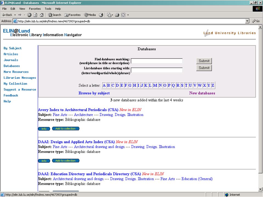Viewport: 263px width, 197px height.
Task: Click the Lund University Libraries logo
Action: 230,33
